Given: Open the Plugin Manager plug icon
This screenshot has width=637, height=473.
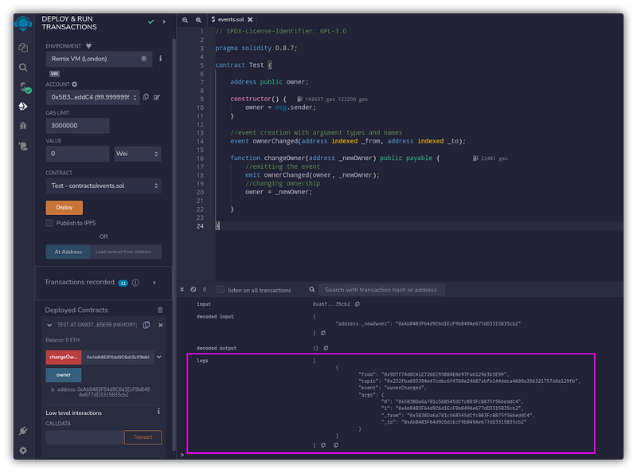Looking at the screenshot, I should point(23,431).
